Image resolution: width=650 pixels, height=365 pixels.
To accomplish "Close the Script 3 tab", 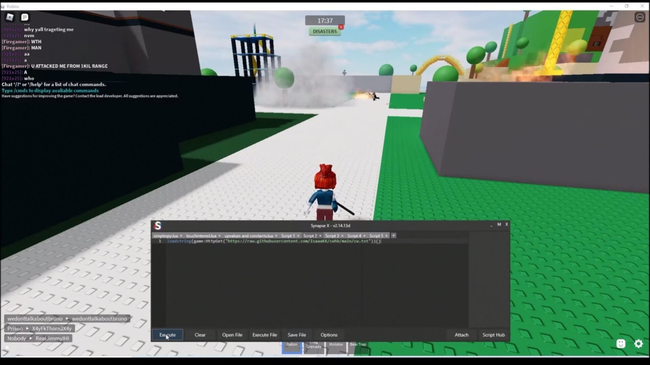I will point(342,236).
